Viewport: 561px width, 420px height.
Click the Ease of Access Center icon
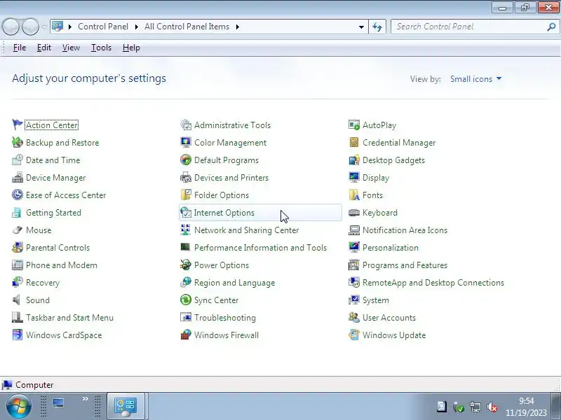click(x=17, y=195)
